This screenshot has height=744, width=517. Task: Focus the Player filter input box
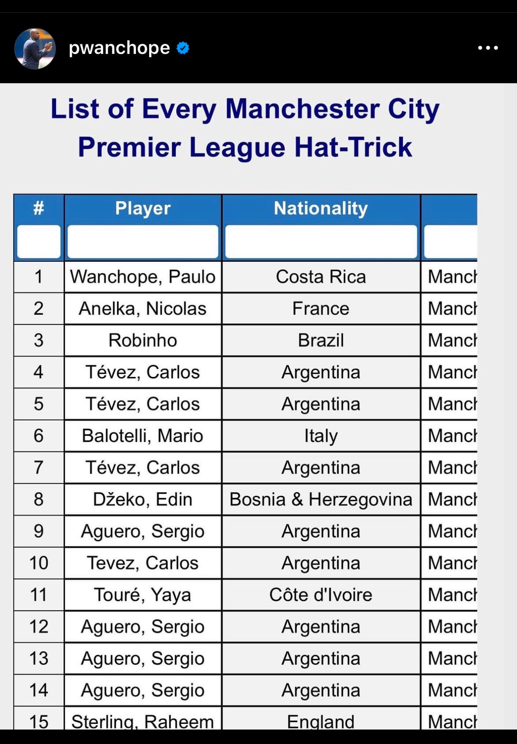point(143,242)
